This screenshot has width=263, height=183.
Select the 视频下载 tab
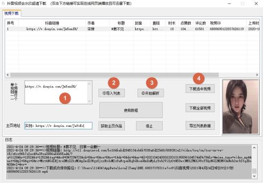pos(11,13)
